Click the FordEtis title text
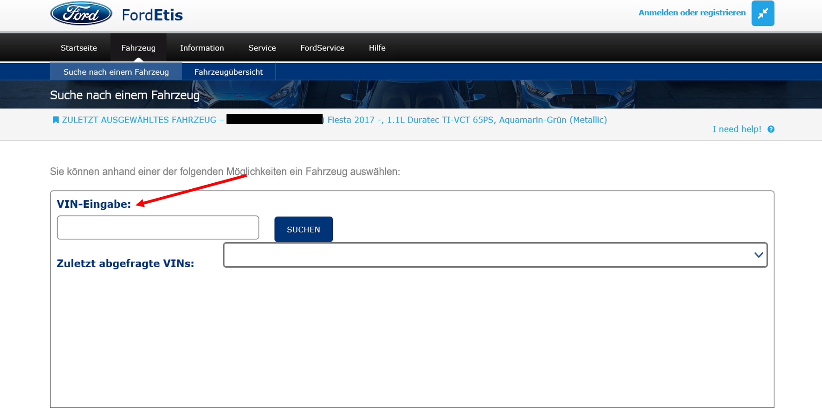The width and height of the screenshot is (822, 411). 152,15
